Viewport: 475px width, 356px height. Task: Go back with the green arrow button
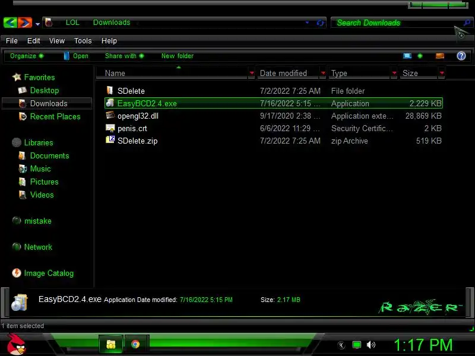[x=10, y=23]
